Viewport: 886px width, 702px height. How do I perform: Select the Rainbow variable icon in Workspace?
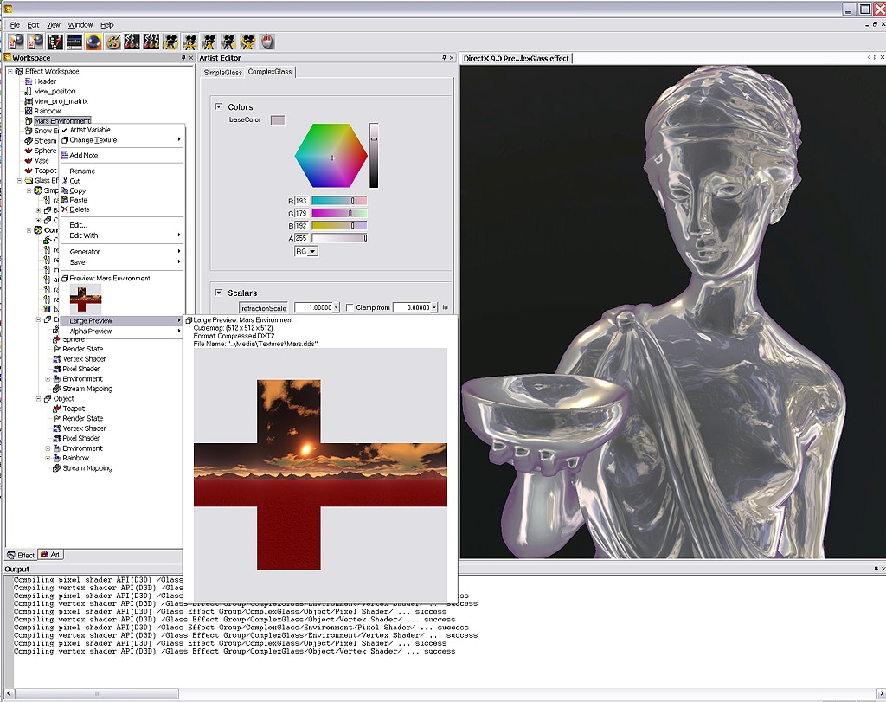28,111
